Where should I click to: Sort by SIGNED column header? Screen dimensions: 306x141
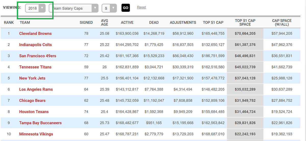[x=86, y=22]
